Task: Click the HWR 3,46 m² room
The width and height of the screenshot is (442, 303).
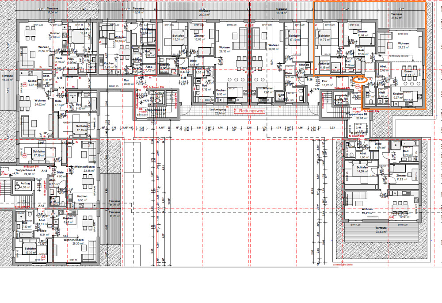Action: click(x=381, y=94)
